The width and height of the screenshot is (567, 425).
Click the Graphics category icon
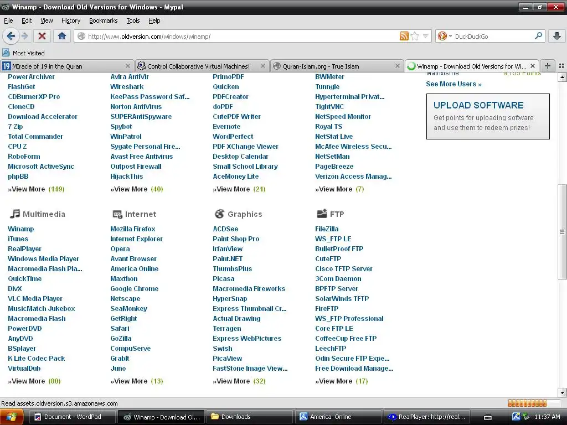pos(219,214)
